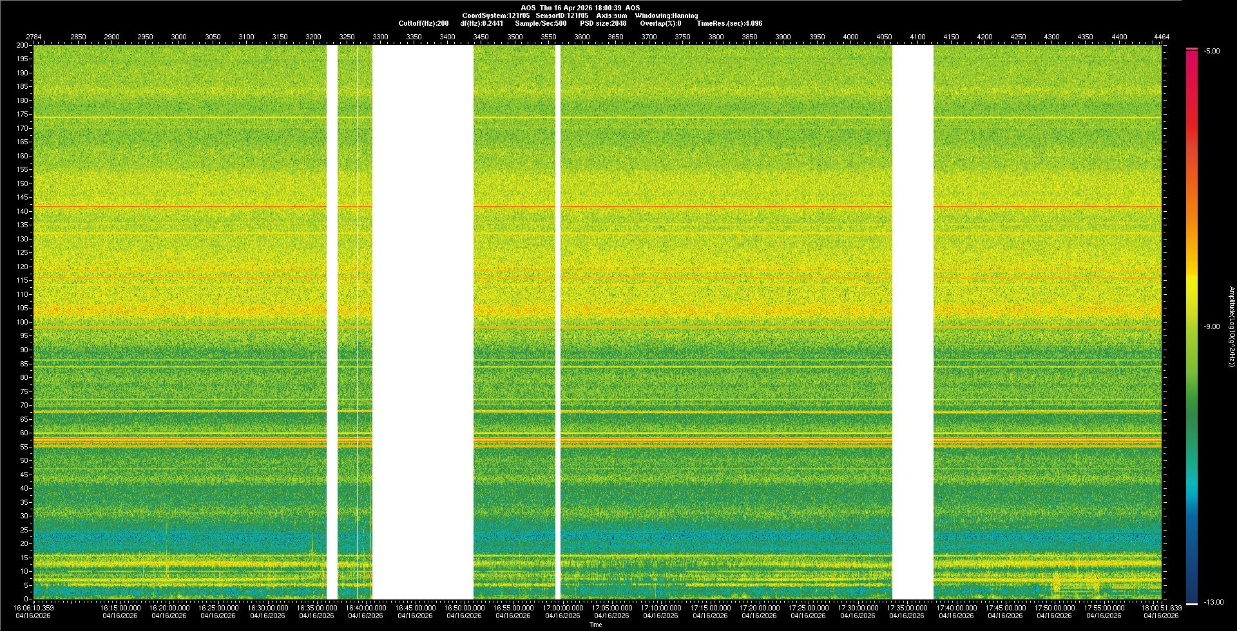Image resolution: width=1237 pixels, height=631 pixels.
Task: Click the PSD size:2048 parameter
Action: point(603,23)
